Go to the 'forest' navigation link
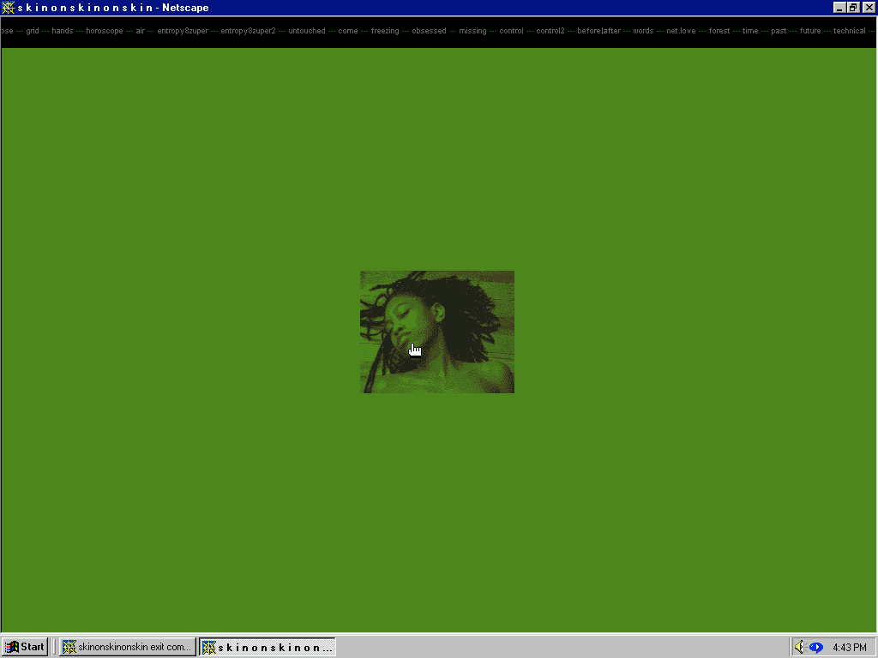This screenshot has width=878, height=658. coord(719,31)
